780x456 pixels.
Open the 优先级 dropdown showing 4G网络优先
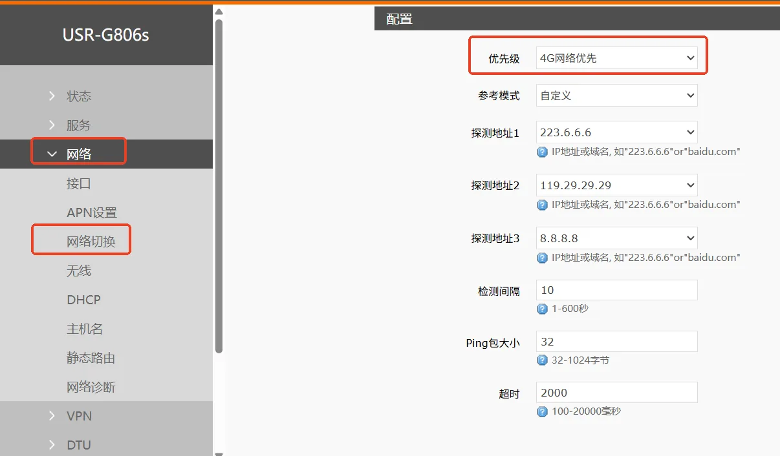coord(617,58)
